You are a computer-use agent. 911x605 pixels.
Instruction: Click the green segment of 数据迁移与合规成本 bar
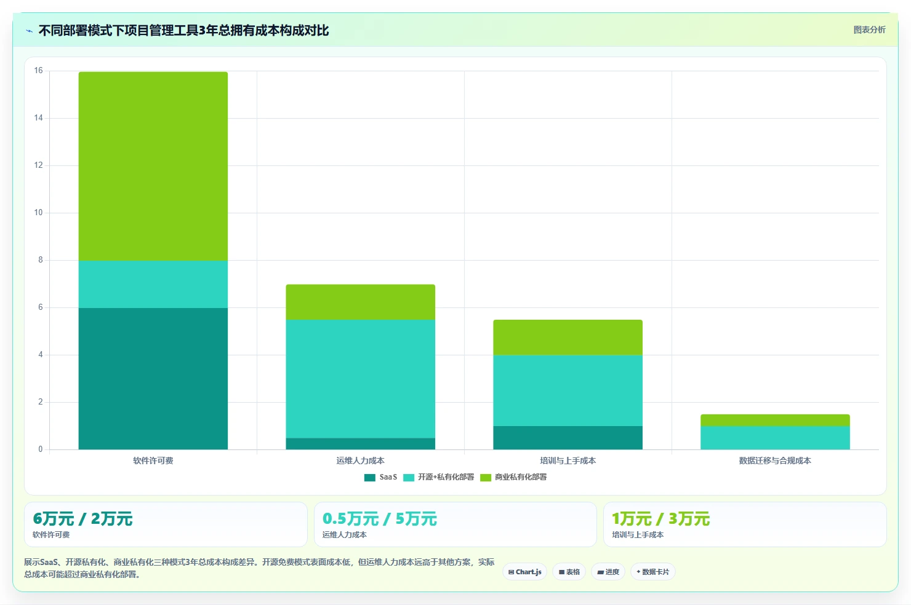tap(775, 420)
